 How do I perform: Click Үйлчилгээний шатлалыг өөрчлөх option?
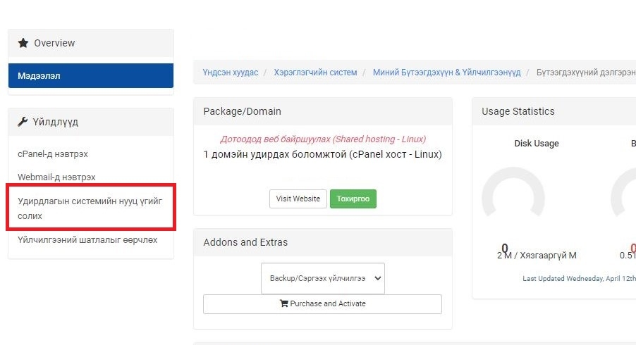87,239
